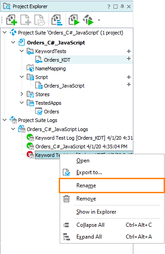
Task: Click the TestedApps folder icon
Action: pos(30,103)
